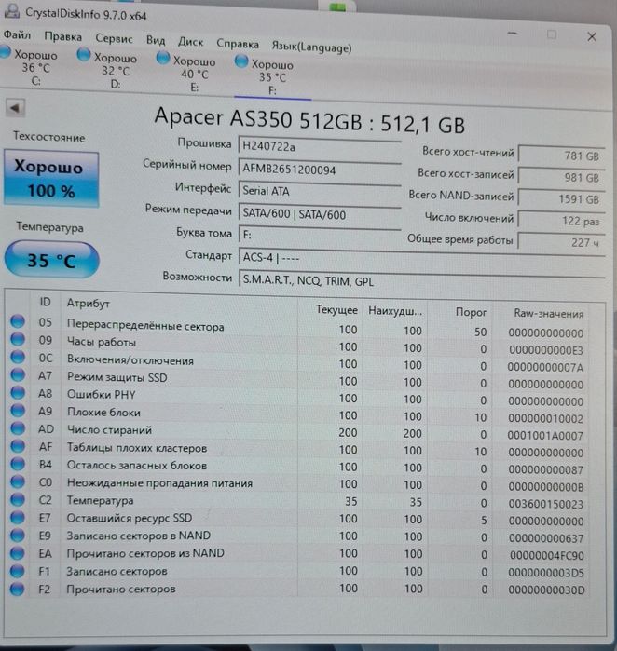Select the Число стираний attribute name
The image size is (617, 651).
[109, 429]
